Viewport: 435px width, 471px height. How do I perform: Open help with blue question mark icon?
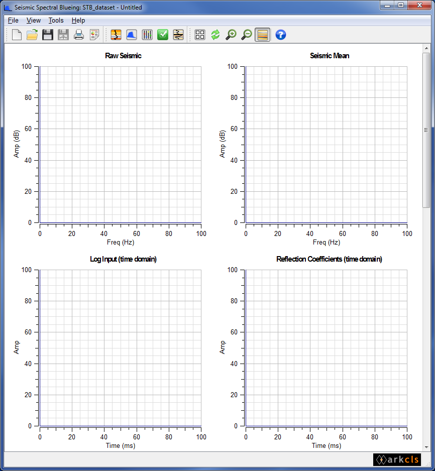pos(281,35)
